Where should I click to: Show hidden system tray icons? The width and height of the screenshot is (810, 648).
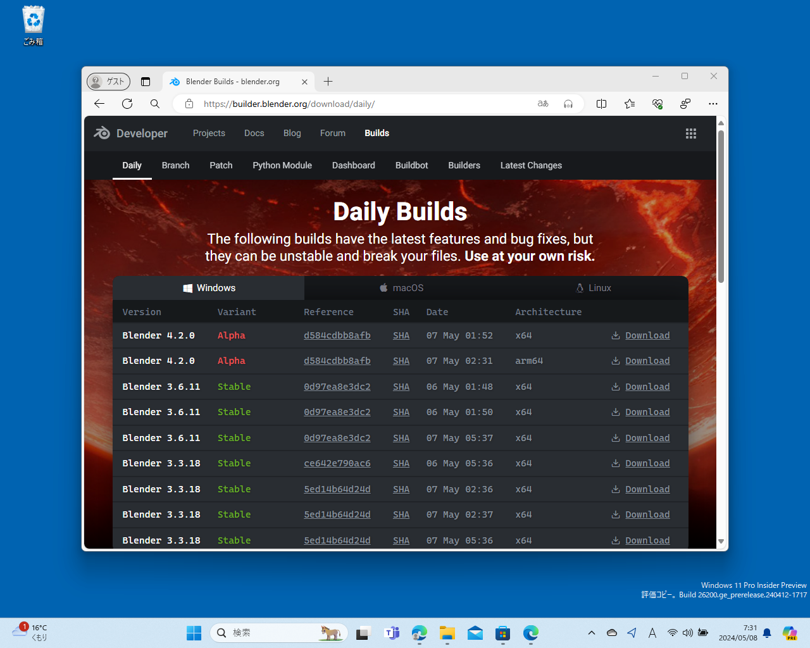[x=592, y=633]
